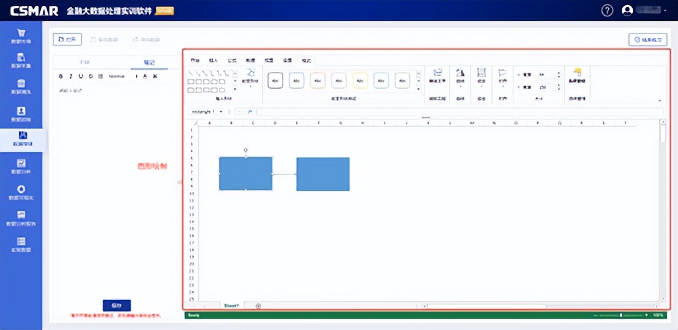
Task: Click into the notes text editing area
Action: tap(116, 190)
